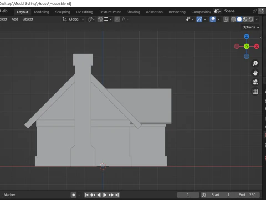The width and height of the screenshot is (266, 200).
Task: Toggle auto keying record button
Action: click(x=74, y=195)
